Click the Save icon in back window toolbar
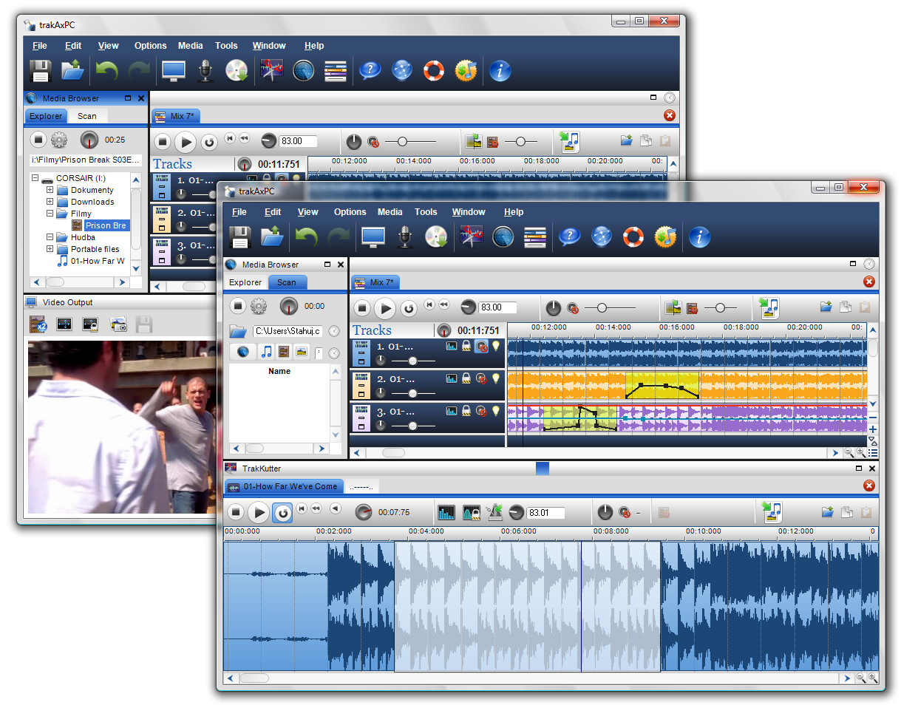Image resolution: width=901 pixels, height=705 pixels. [x=40, y=71]
